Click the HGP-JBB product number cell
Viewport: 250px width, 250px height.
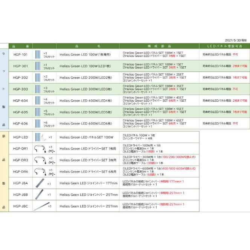21,195
